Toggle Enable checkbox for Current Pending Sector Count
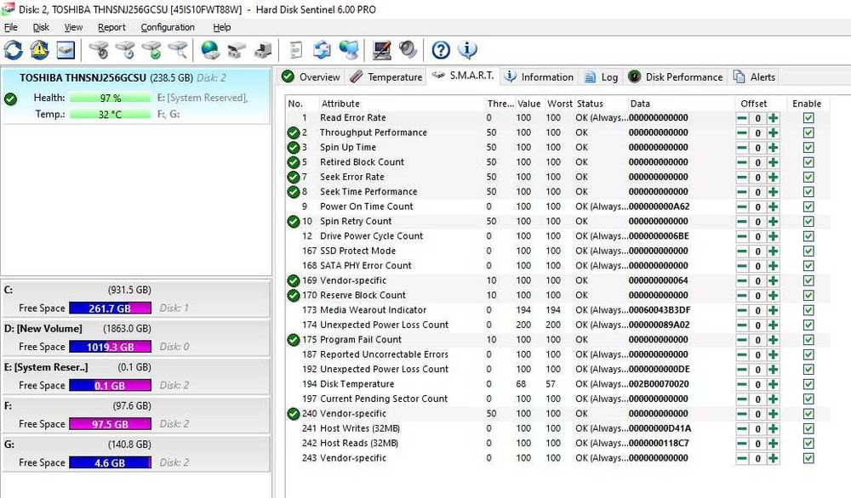 tap(808, 399)
